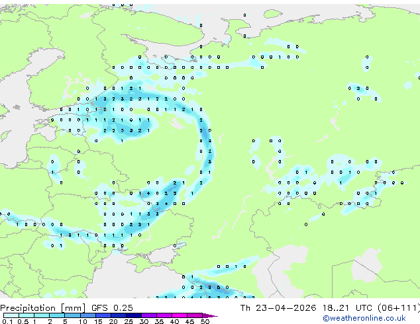
Task: Click the 5–10 mm legend color box
Action: point(73,315)
